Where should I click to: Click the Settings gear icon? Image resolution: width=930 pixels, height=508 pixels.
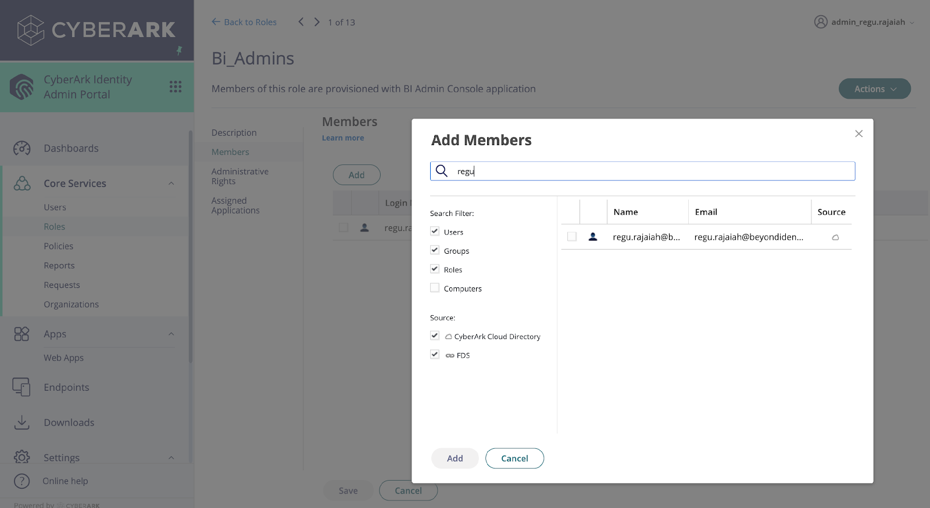tap(22, 457)
